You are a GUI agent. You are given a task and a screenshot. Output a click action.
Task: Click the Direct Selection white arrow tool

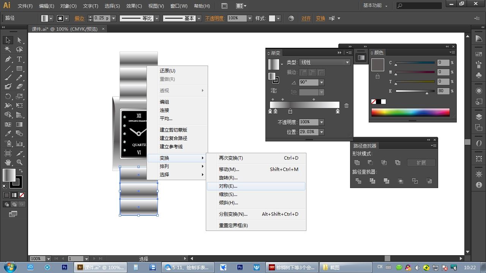pyautogui.click(x=19, y=40)
